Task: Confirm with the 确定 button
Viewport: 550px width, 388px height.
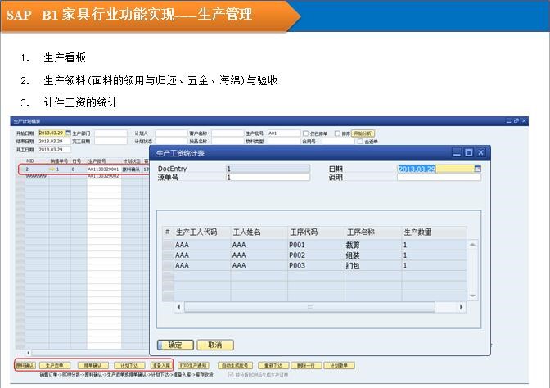Action: click(175, 345)
